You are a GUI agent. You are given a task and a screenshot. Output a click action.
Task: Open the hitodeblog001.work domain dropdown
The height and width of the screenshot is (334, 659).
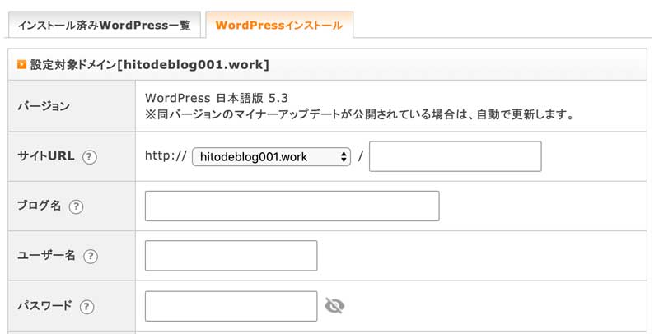click(271, 157)
